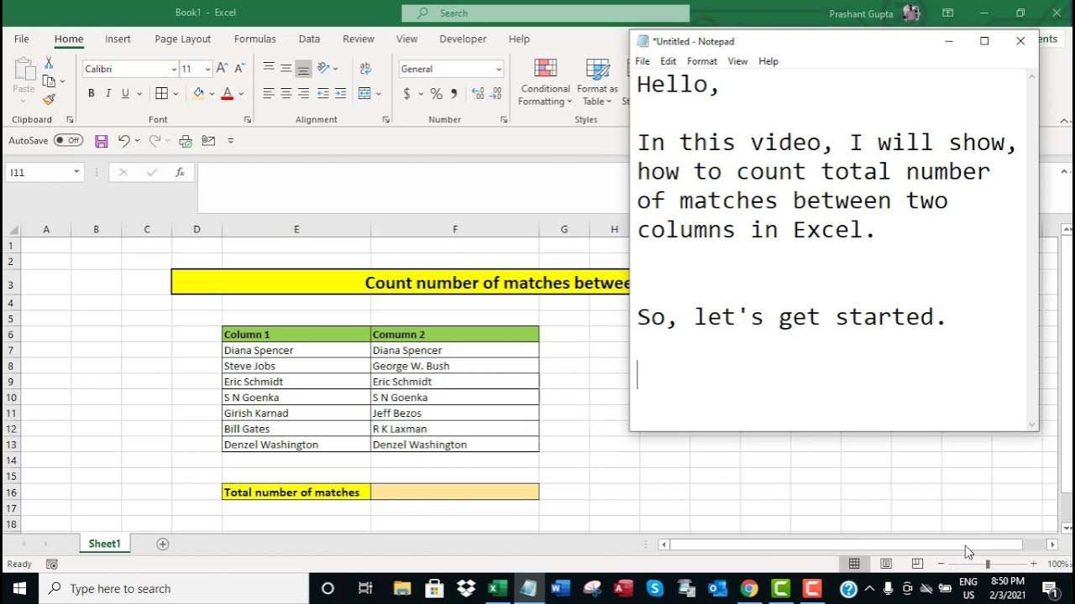Image resolution: width=1075 pixels, height=604 pixels.
Task: Click Decrease Decimal icon
Action: 496,94
